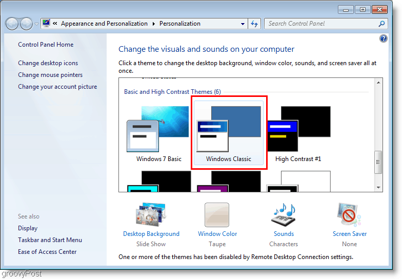Click the 'Slide Show' text under Desktop Background

pyautogui.click(x=151, y=244)
